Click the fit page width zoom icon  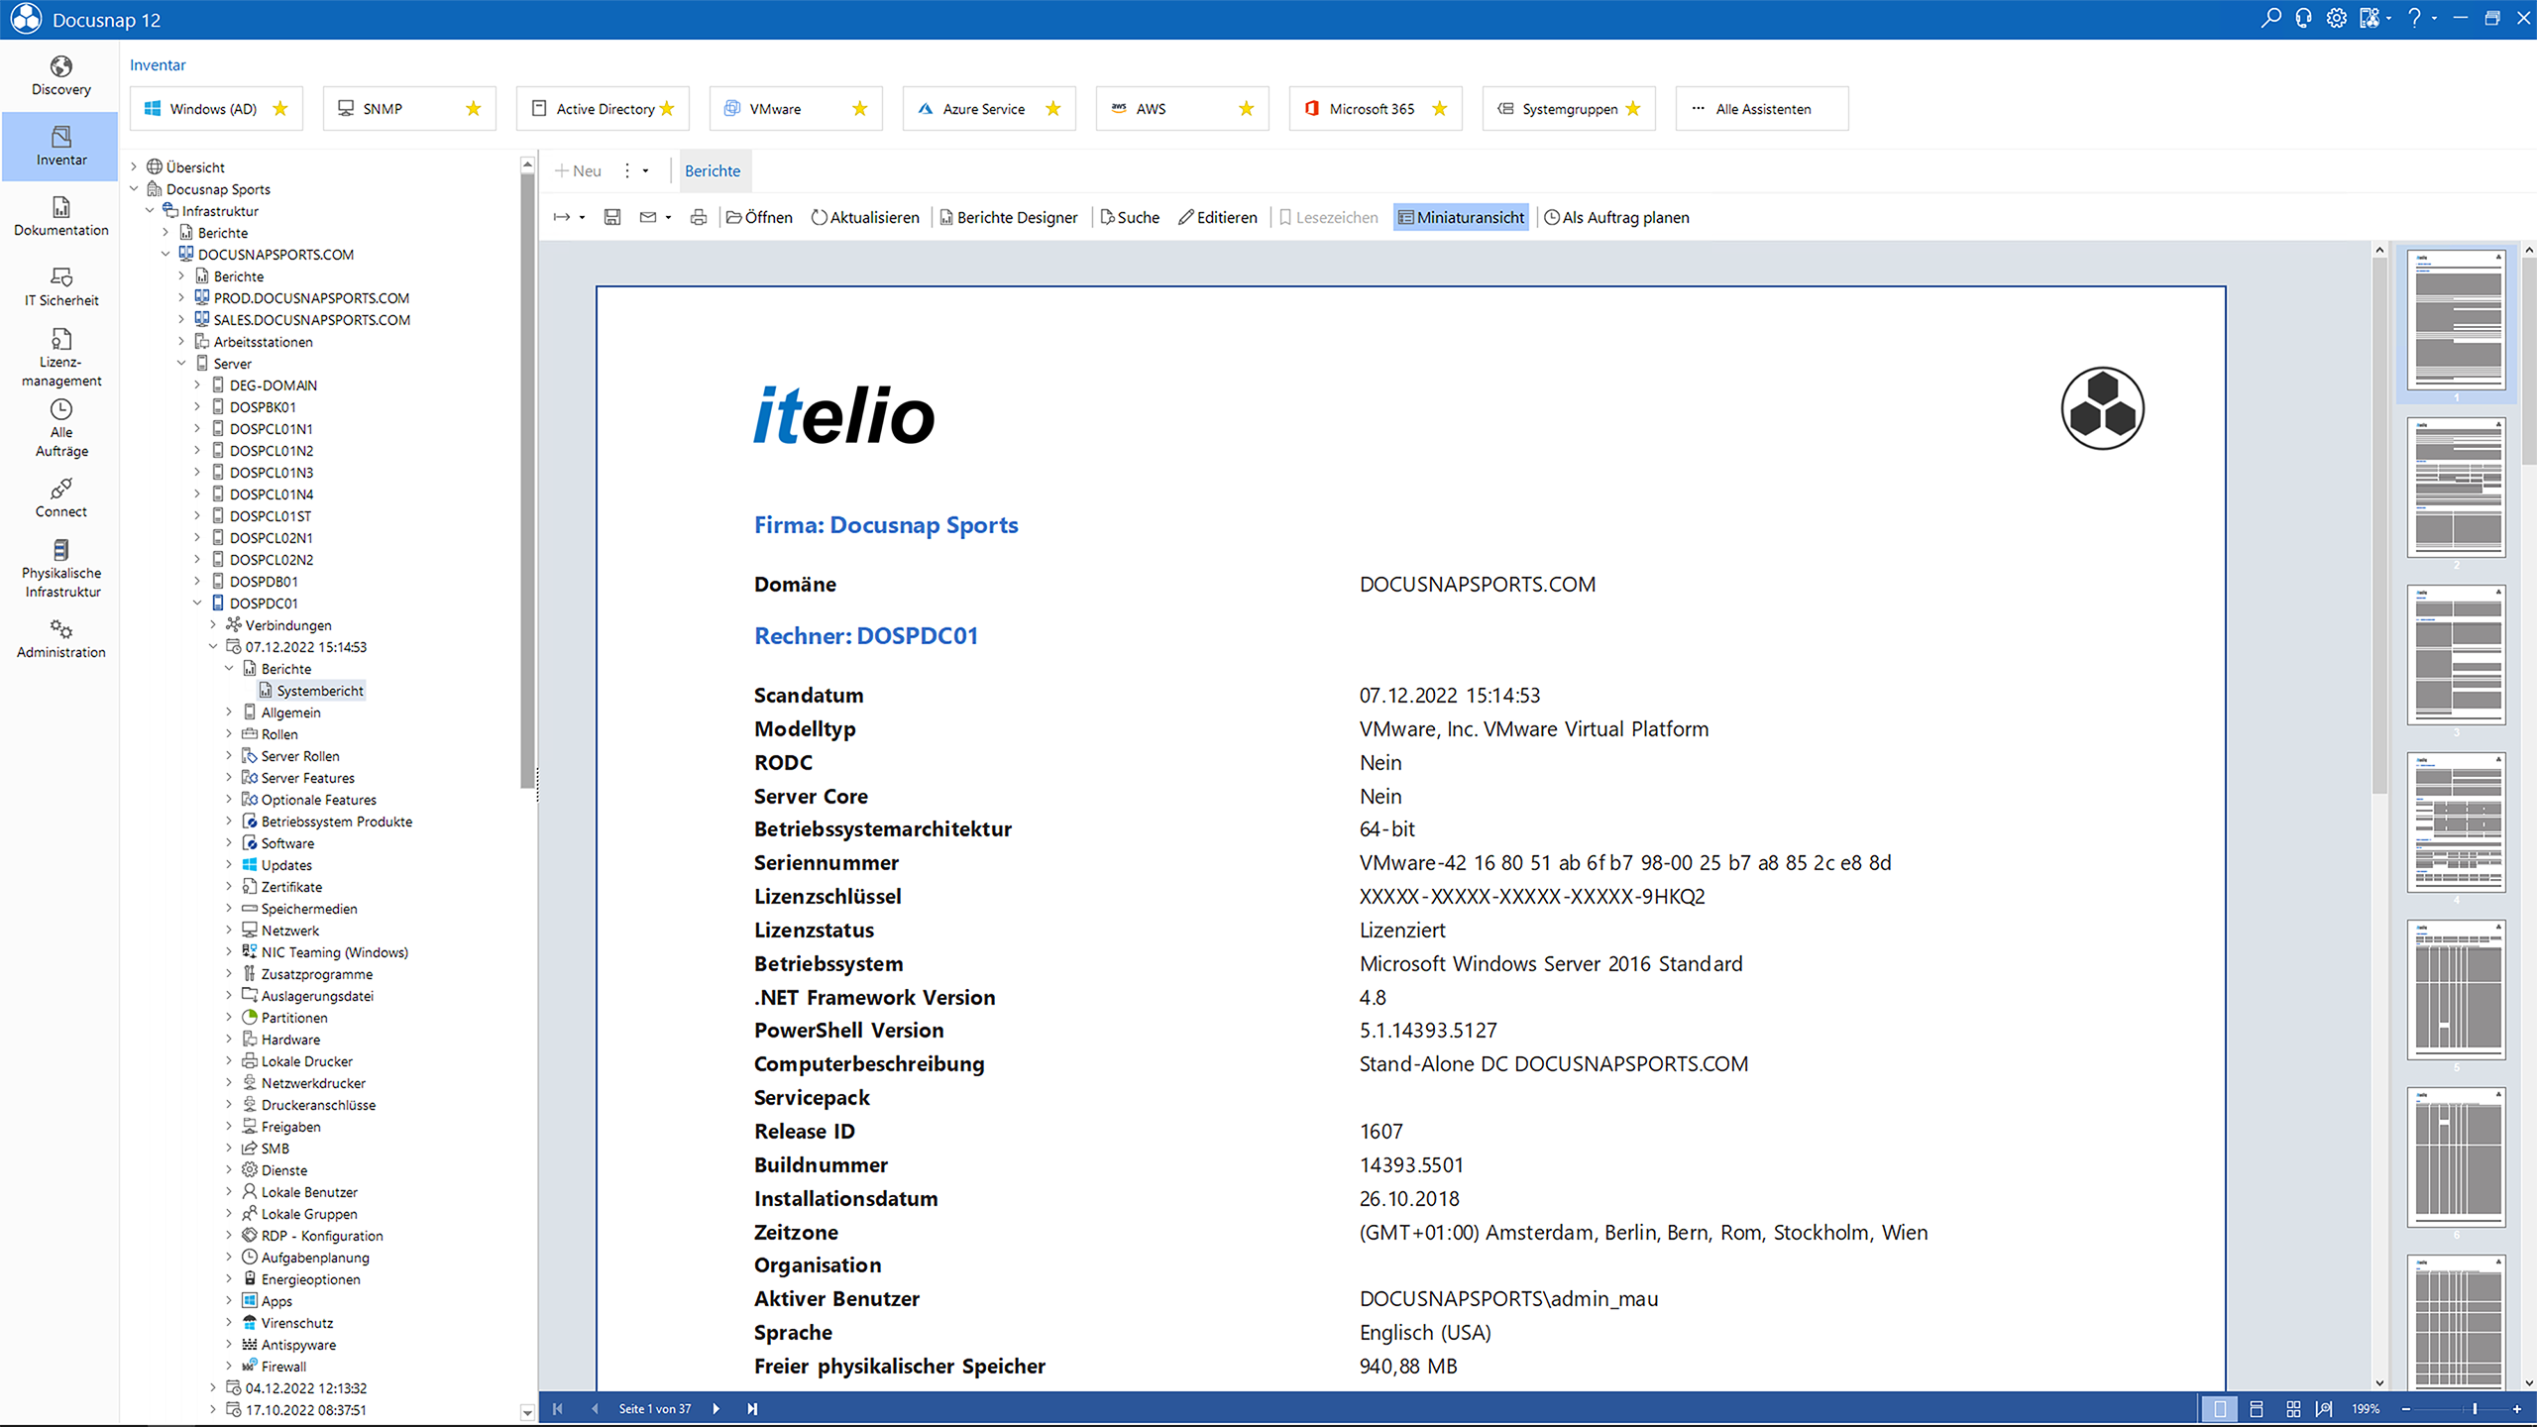pyautogui.click(x=2324, y=1408)
